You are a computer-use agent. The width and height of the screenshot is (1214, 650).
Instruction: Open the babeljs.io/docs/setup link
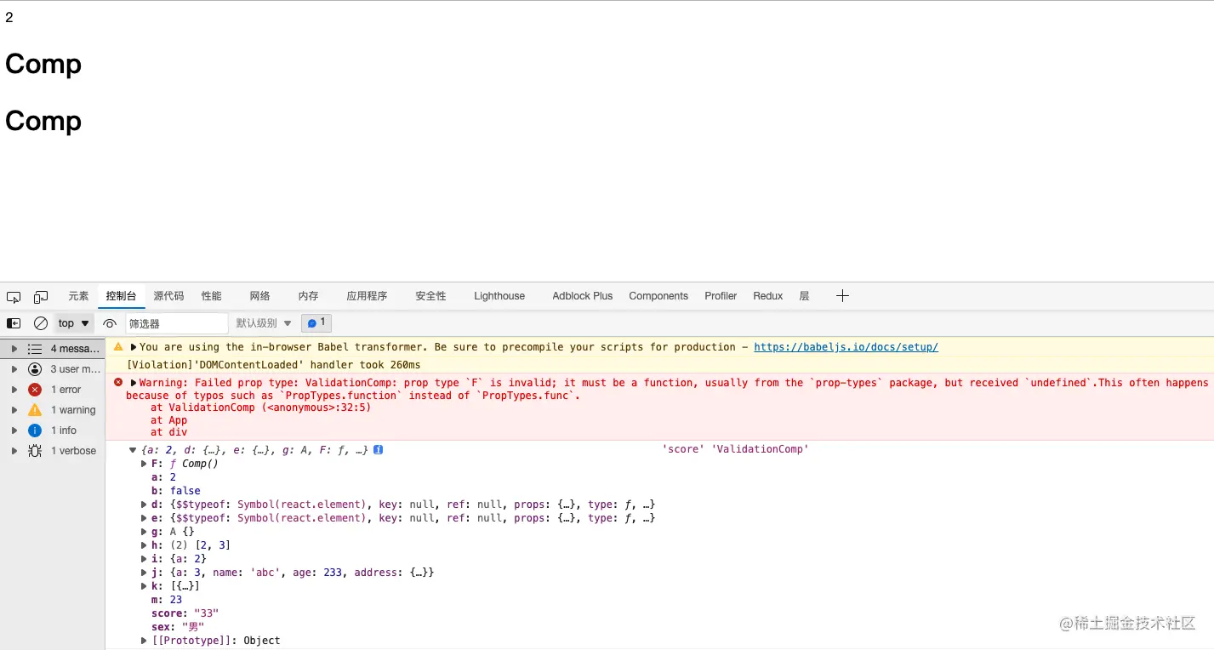pos(846,347)
